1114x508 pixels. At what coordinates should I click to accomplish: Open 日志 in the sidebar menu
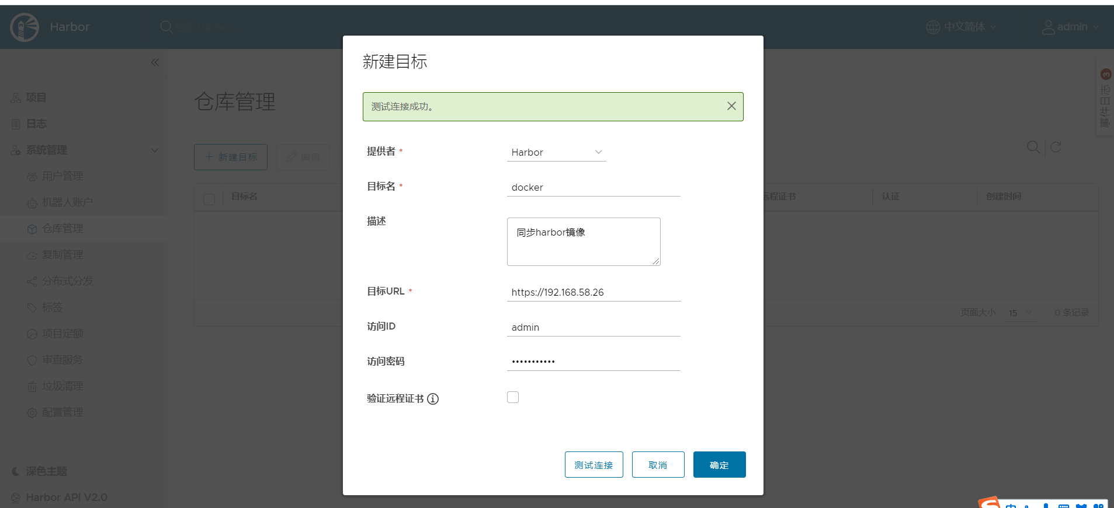click(36, 124)
